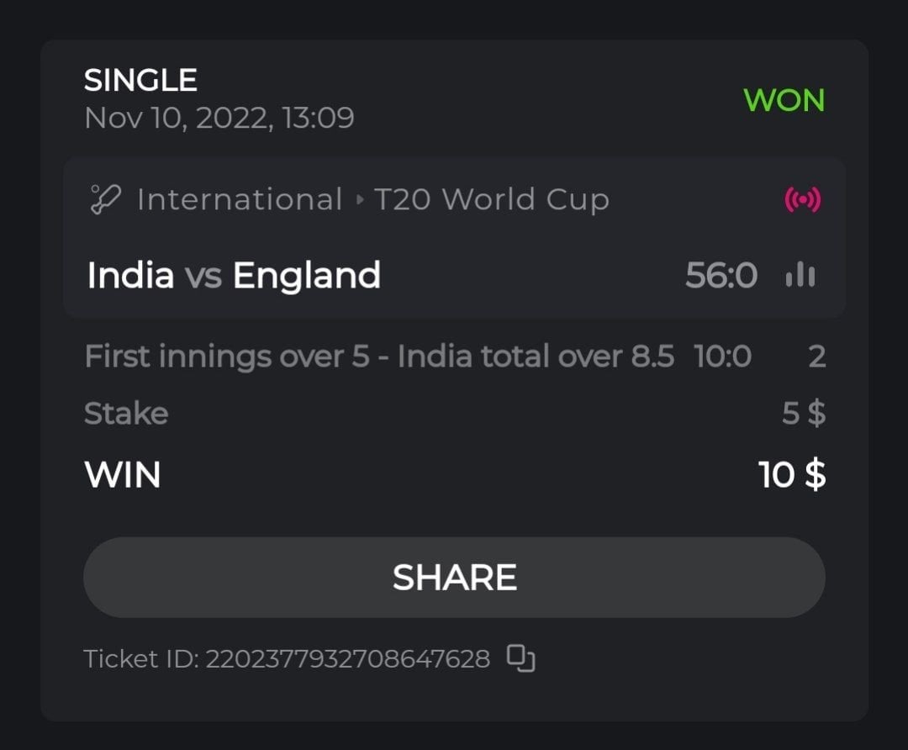The height and width of the screenshot is (750, 908).
Task: Click the Nov 10, 2022 bet date
Action: 219,118
